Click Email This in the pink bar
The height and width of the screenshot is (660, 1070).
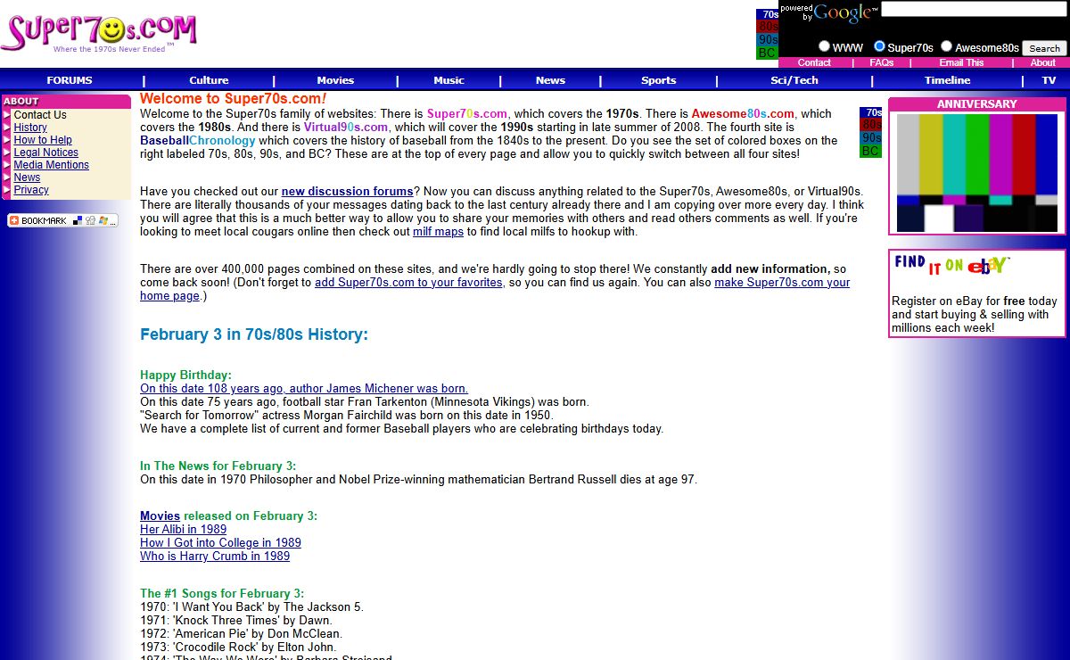tap(961, 62)
